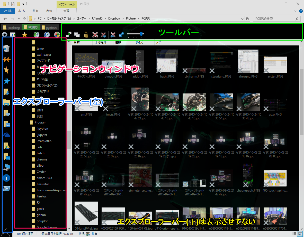
Task: Open the Dropbox folder sidebar icon
Action: (7, 113)
